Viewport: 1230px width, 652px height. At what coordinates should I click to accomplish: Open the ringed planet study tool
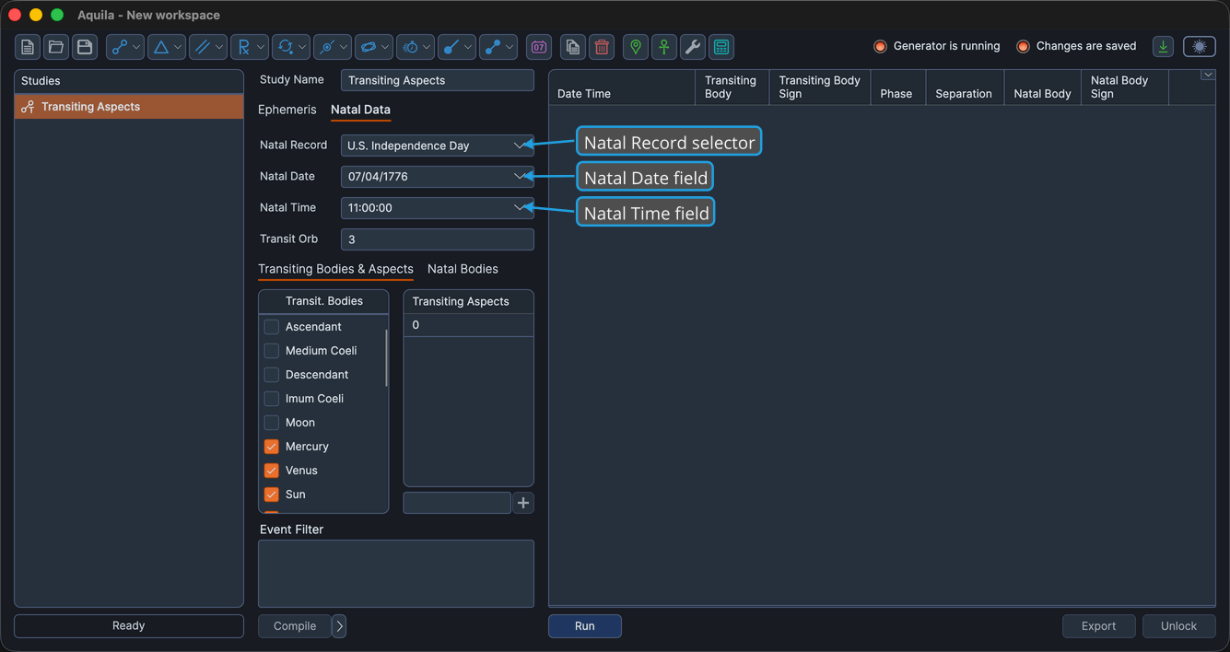coord(374,47)
